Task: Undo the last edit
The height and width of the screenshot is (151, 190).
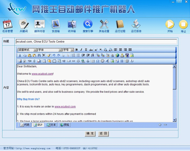Action: 54,55
